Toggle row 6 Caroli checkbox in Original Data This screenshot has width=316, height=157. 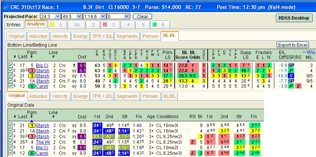10,153
